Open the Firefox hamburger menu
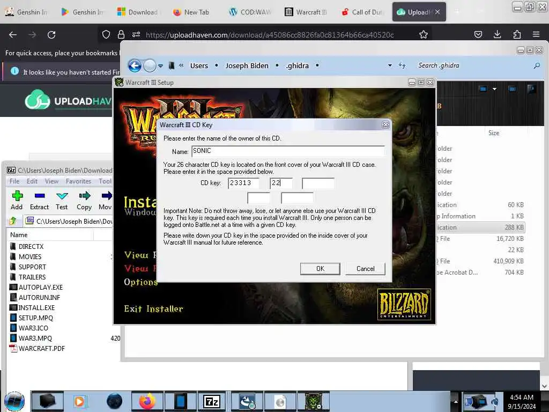The image size is (549, 412). tap(536, 34)
